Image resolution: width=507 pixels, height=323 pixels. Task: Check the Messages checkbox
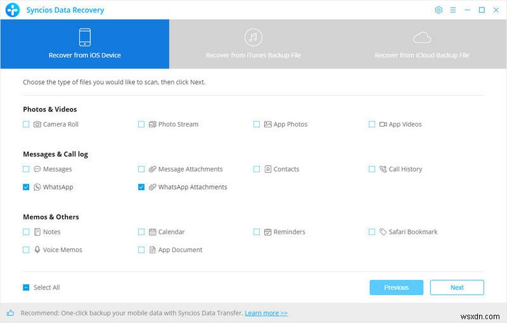tap(26, 169)
